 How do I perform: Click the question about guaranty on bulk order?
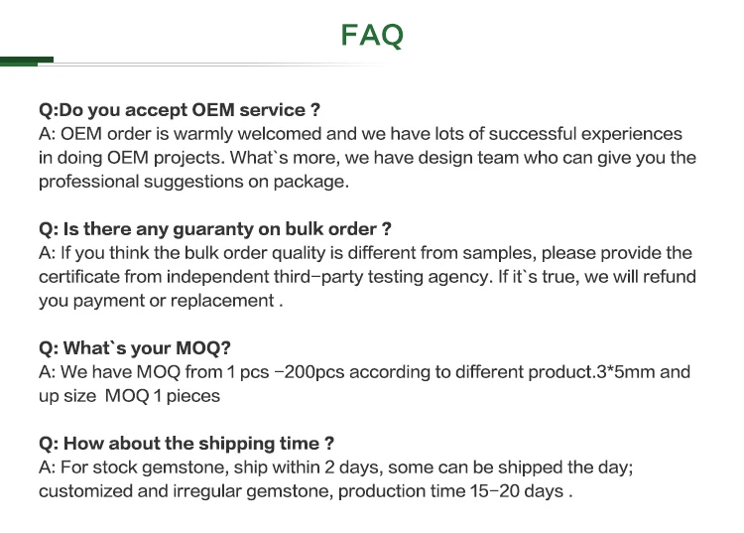215,228
